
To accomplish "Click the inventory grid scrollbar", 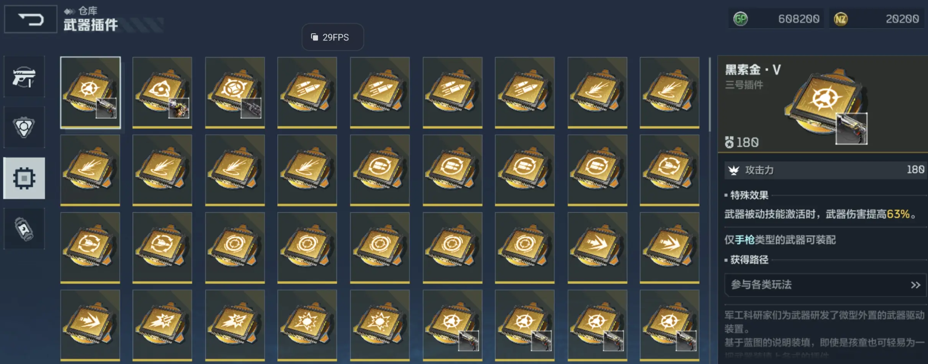I will pyautogui.click(x=709, y=94).
